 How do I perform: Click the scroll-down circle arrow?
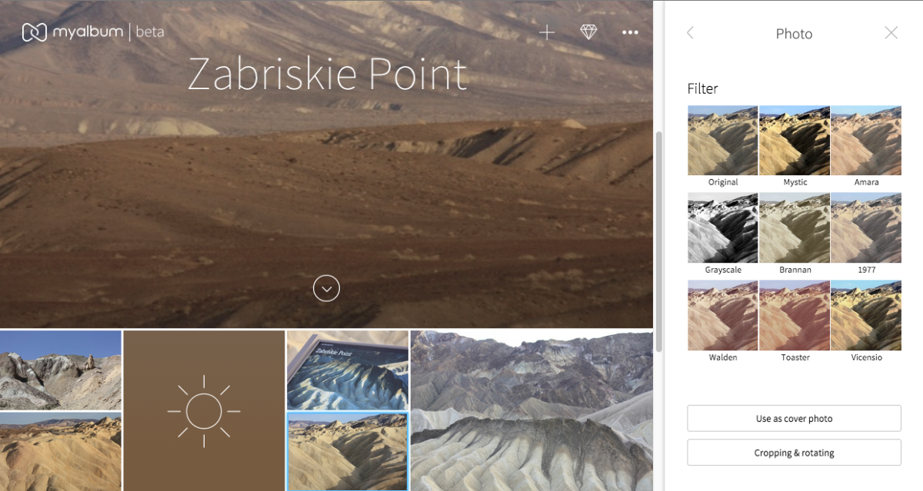coord(326,288)
